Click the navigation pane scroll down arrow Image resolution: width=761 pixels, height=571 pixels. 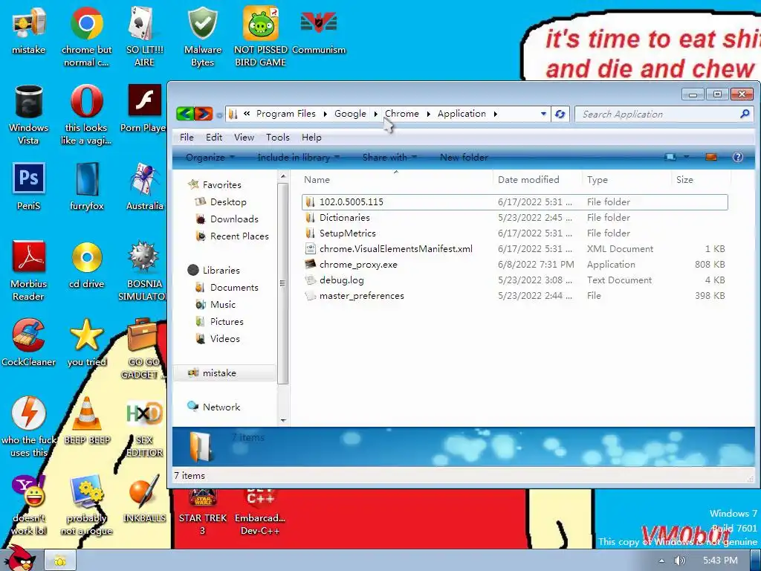point(283,421)
